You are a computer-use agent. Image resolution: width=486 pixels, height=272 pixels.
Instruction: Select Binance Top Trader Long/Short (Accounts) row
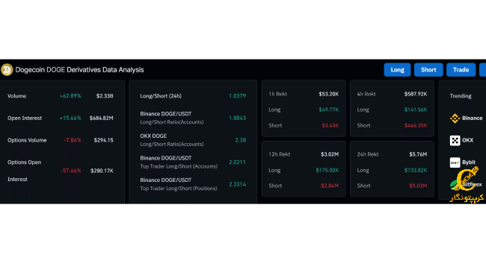click(x=193, y=162)
